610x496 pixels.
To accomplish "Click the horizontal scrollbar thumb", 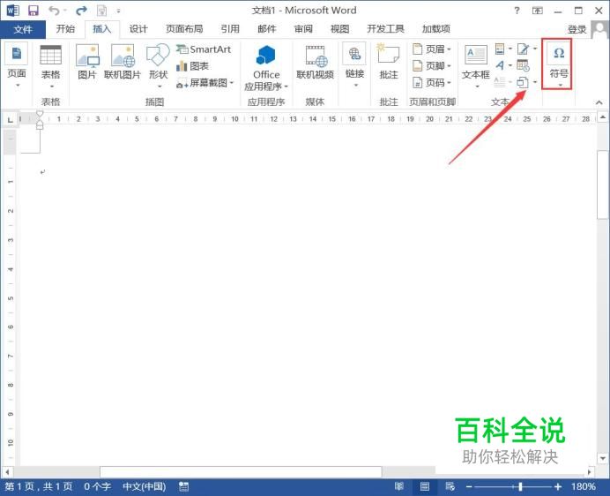I will tap(241, 472).
